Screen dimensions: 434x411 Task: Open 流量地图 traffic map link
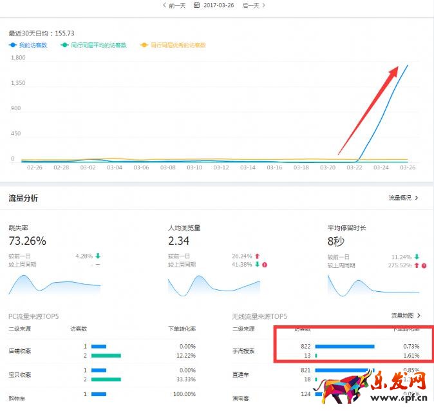pos(406,316)
